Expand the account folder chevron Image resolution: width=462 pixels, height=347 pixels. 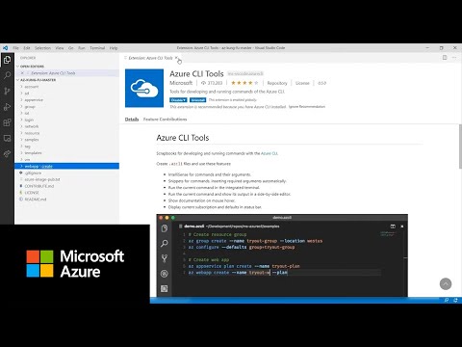coord(21,87)
